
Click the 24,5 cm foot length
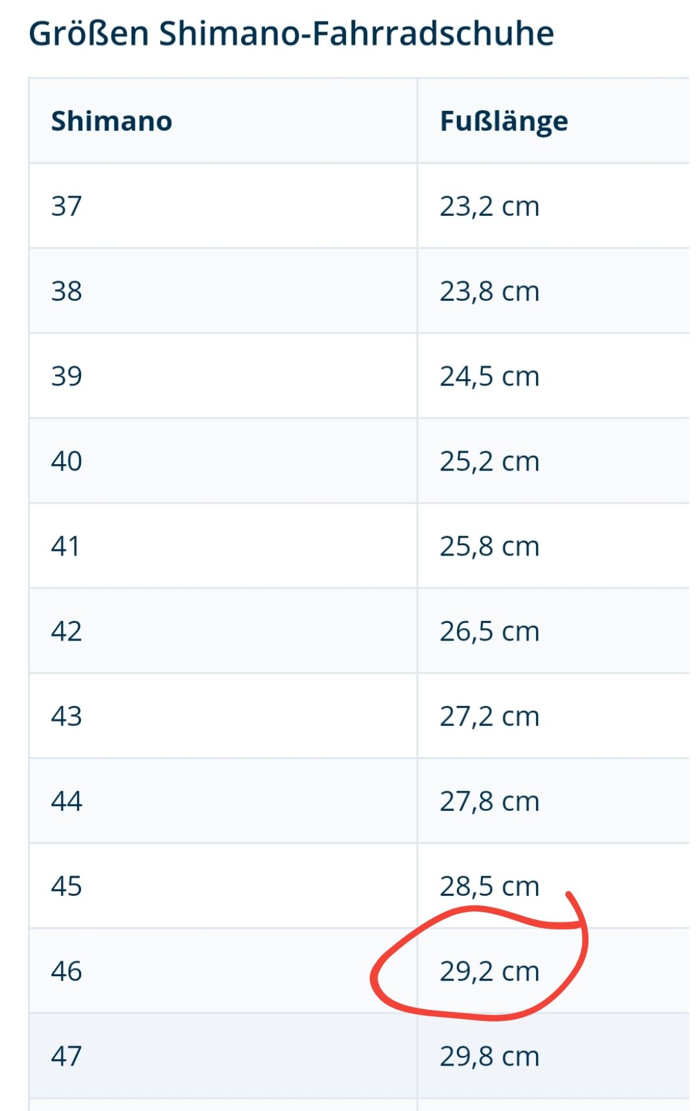coord(489,377)
